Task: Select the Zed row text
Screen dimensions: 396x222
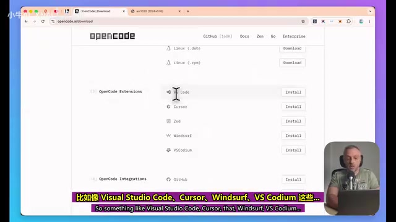Action: click(x=177, y=121)
